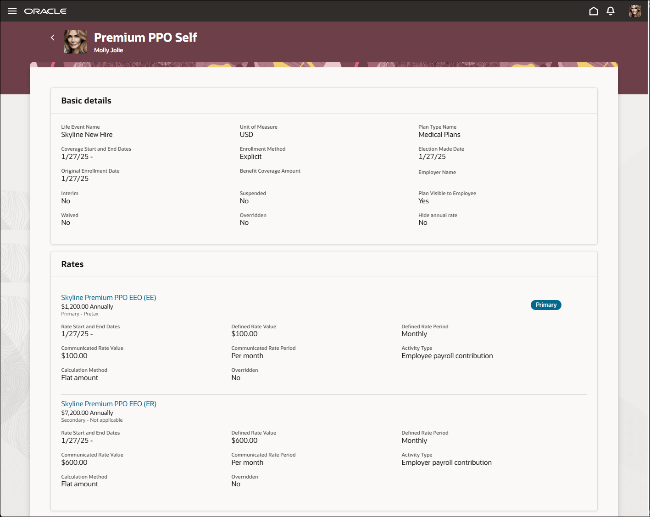Select the Explicit enrollment method value
This screenshot has height=517, width=650.
pyautogui.click(x=250, y=157)
